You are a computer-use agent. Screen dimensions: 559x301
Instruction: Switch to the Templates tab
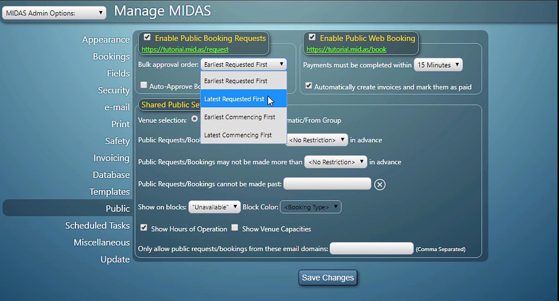(x=110, y=192)
